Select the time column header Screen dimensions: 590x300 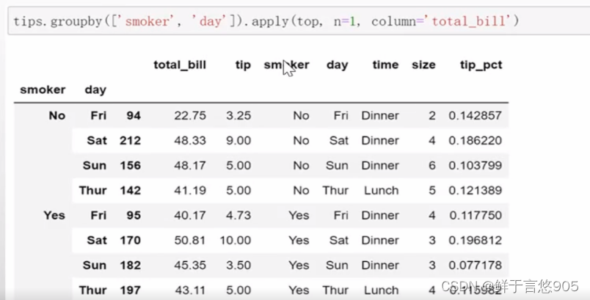click(385, 65)
